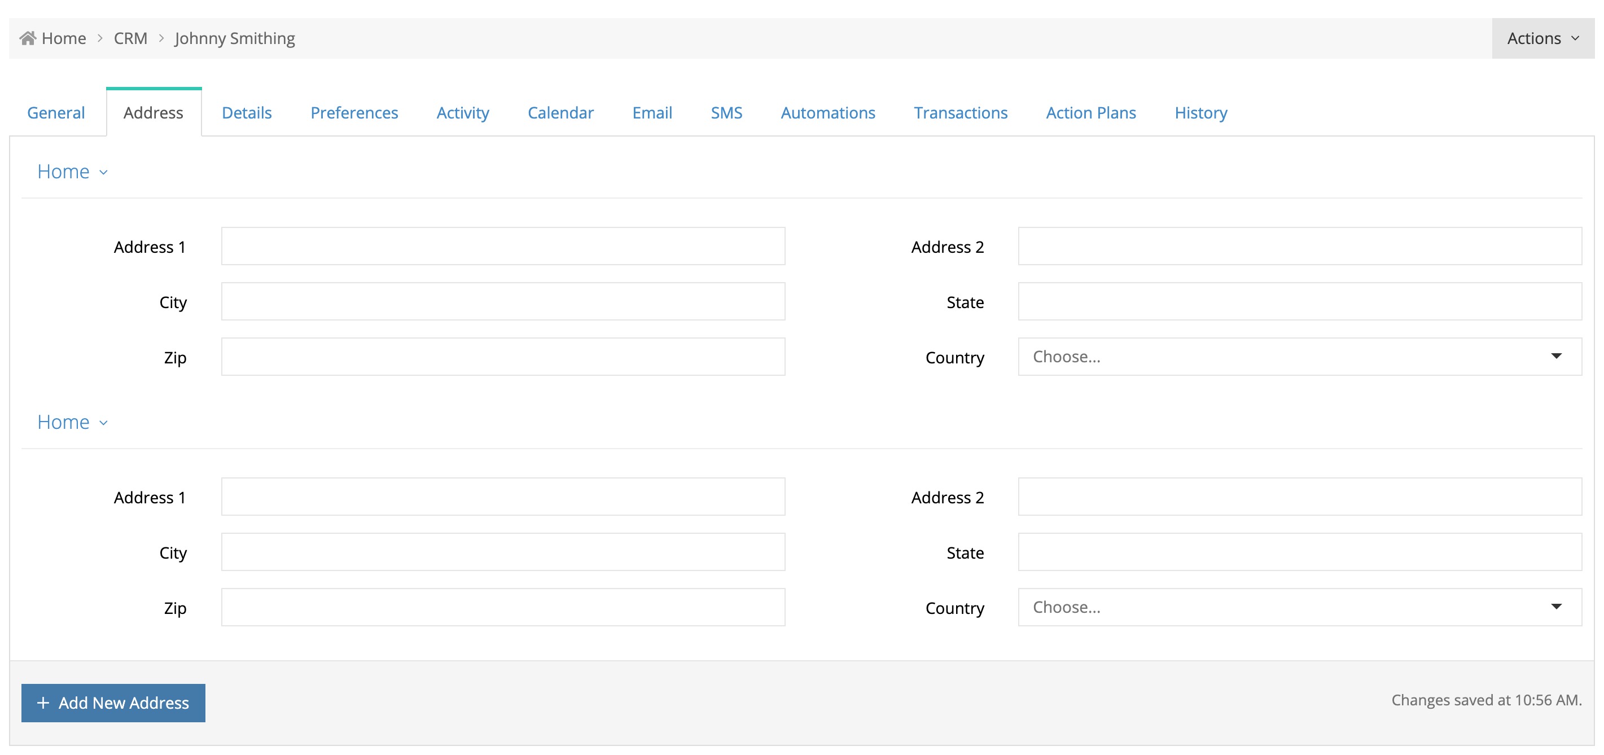The image size is (1604, 755).
Task: Click the first State text field
Action: (x=1299, y=302)
